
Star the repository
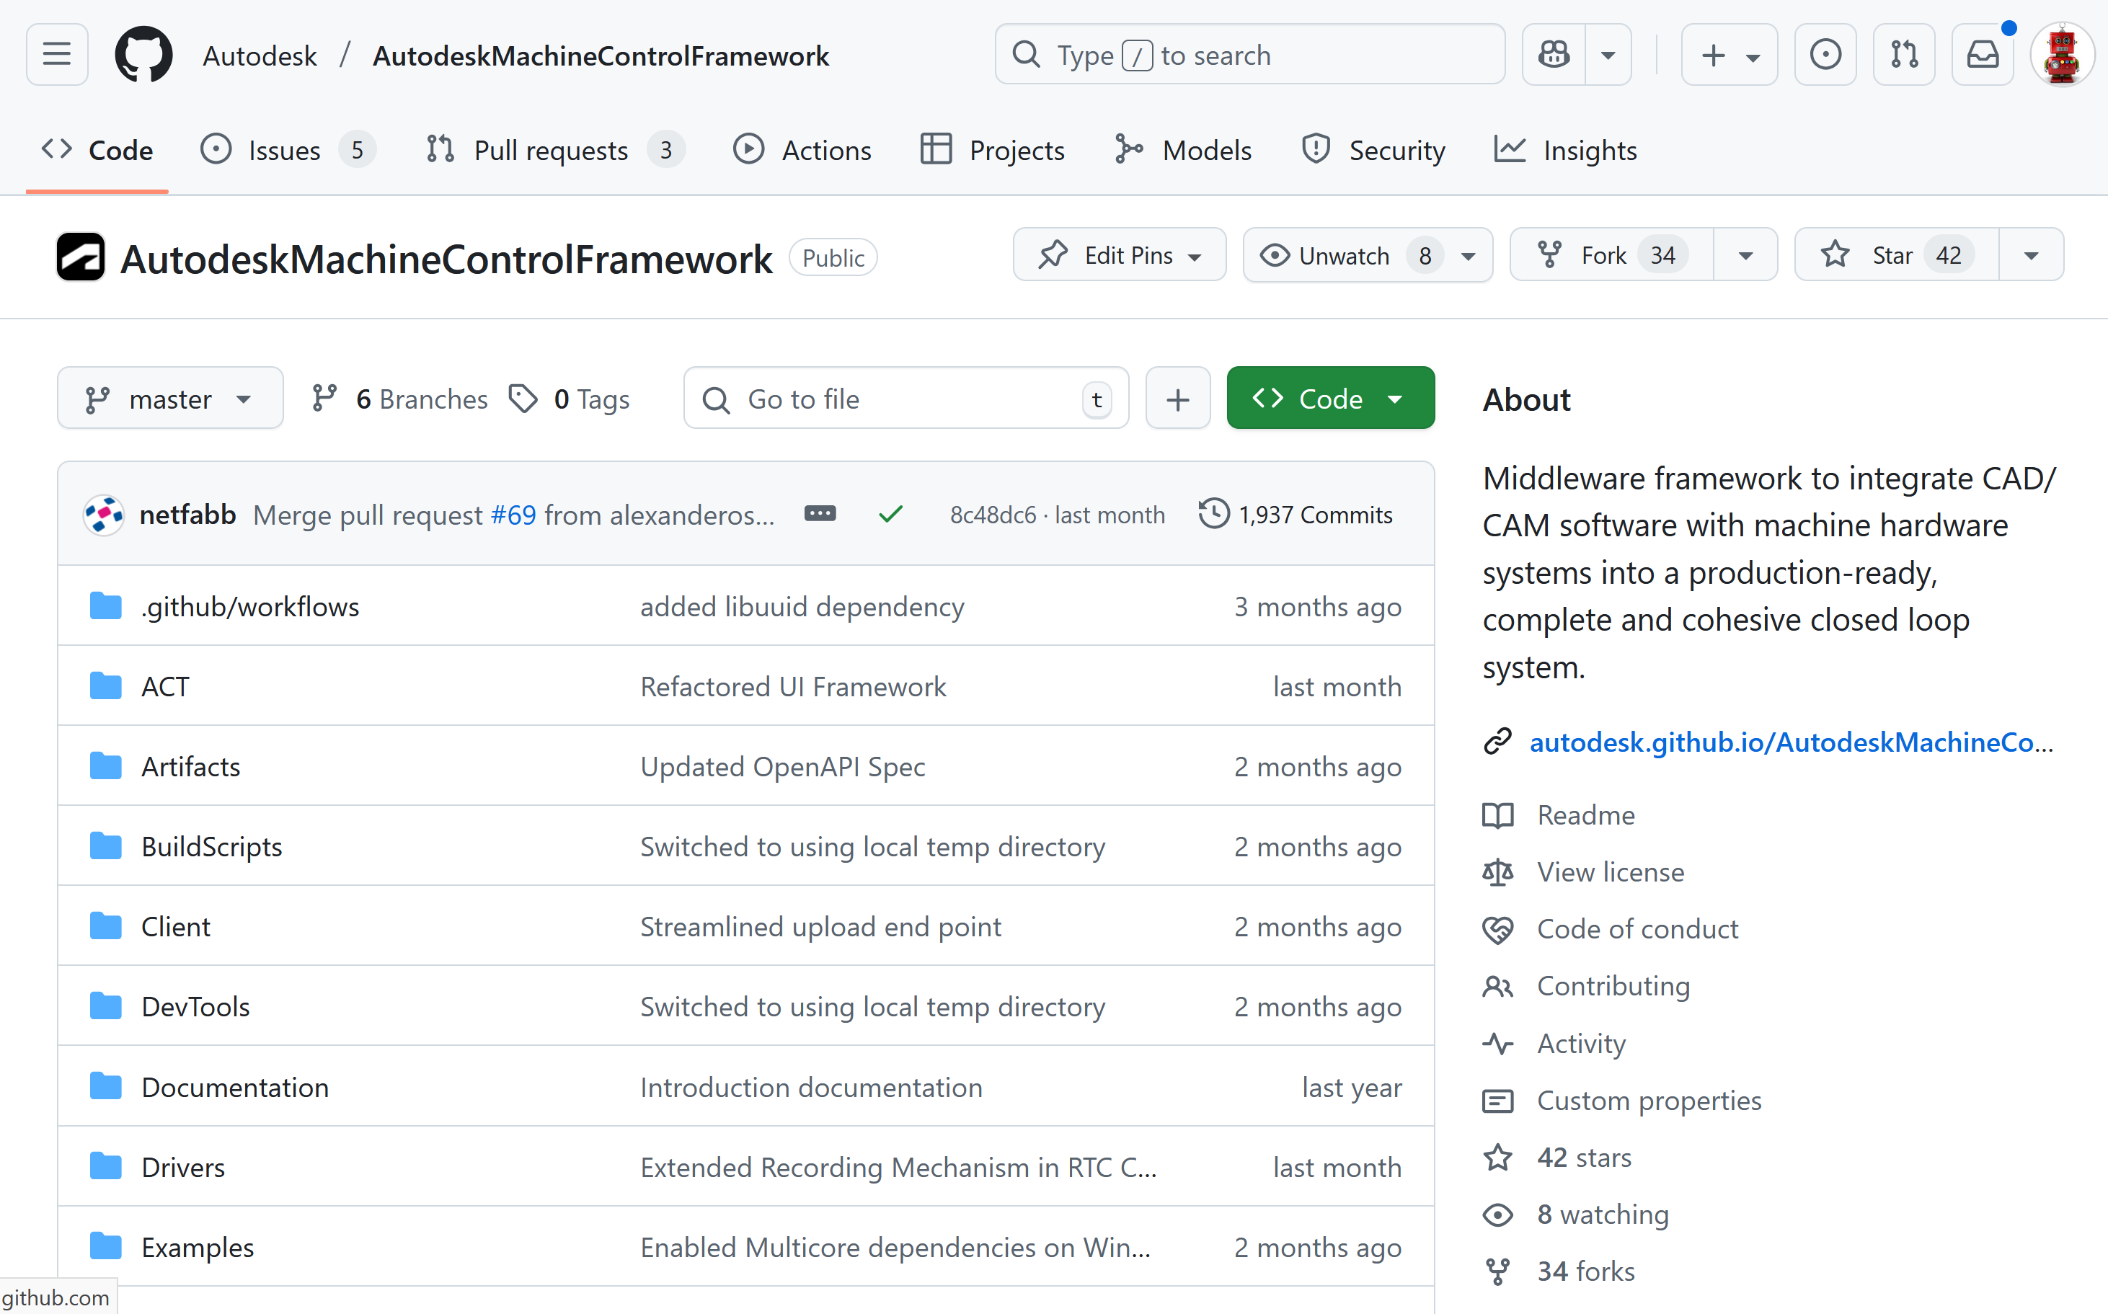click(1895, 255)
